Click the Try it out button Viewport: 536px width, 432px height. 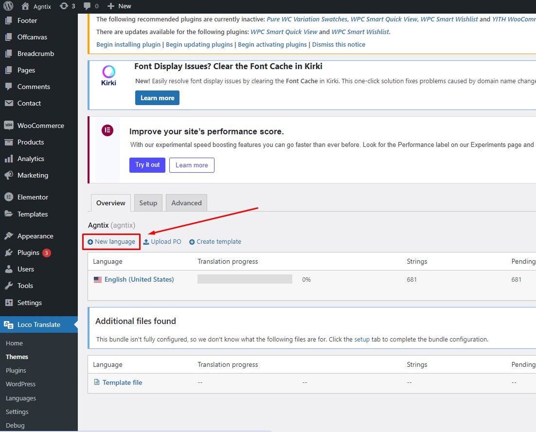tap(147, 165)
